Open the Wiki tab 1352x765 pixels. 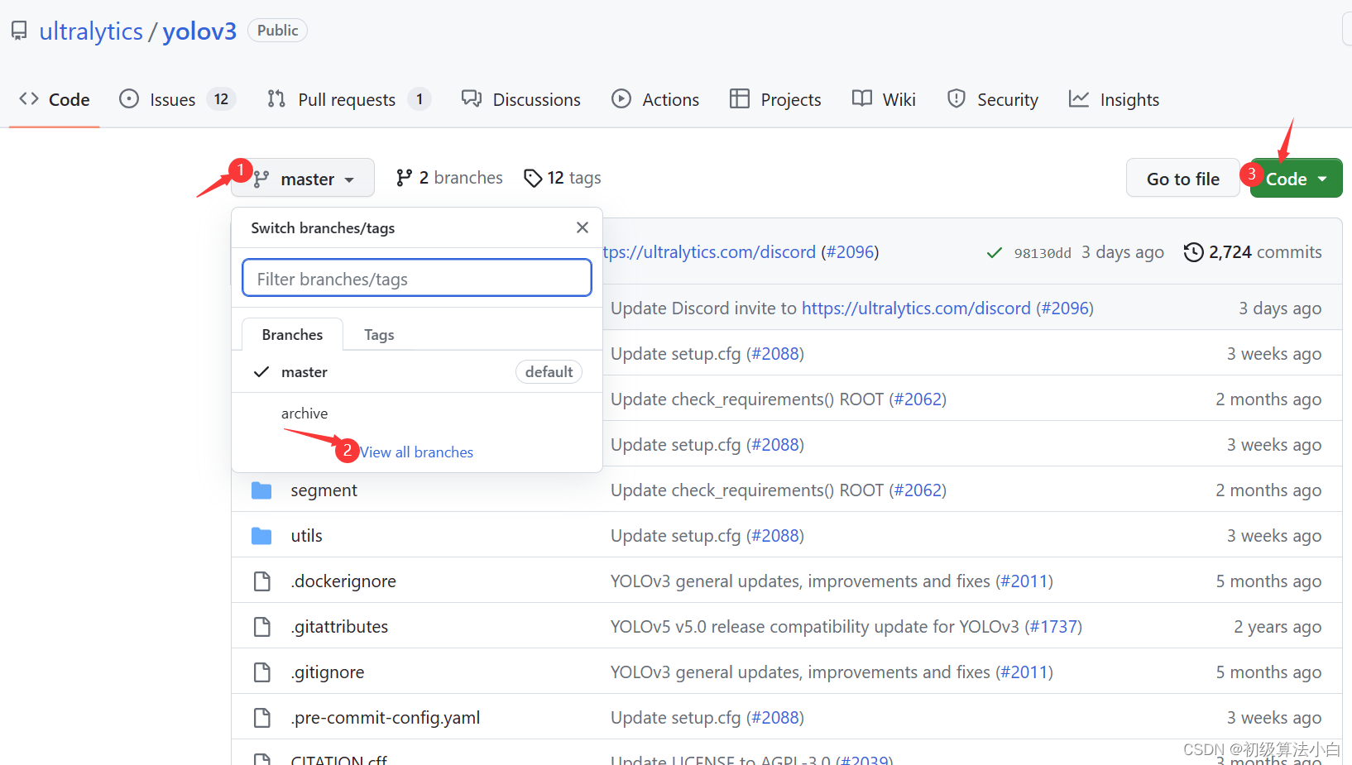click(x=884, y=100)
